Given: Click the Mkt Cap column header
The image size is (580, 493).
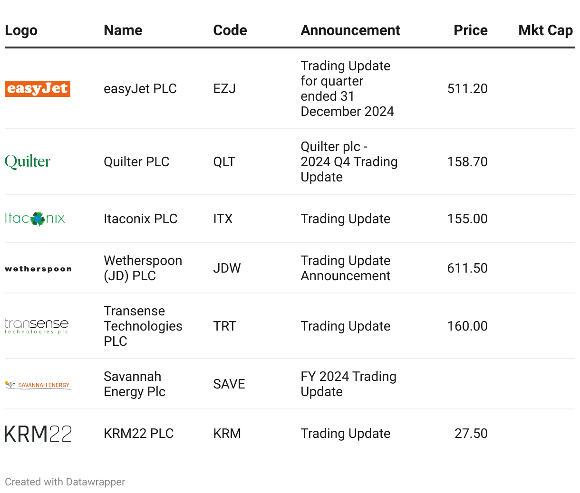Looking at the screenshot, I should 545,30.
